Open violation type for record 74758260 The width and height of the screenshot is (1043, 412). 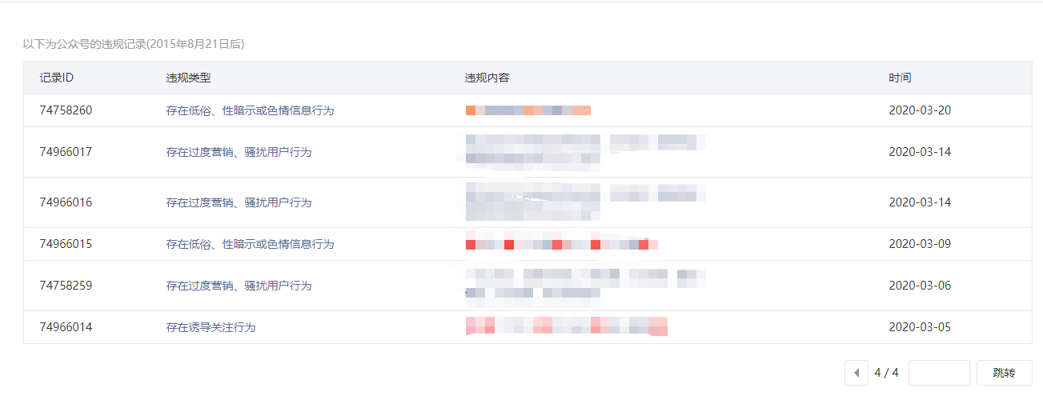coord(250,110)
